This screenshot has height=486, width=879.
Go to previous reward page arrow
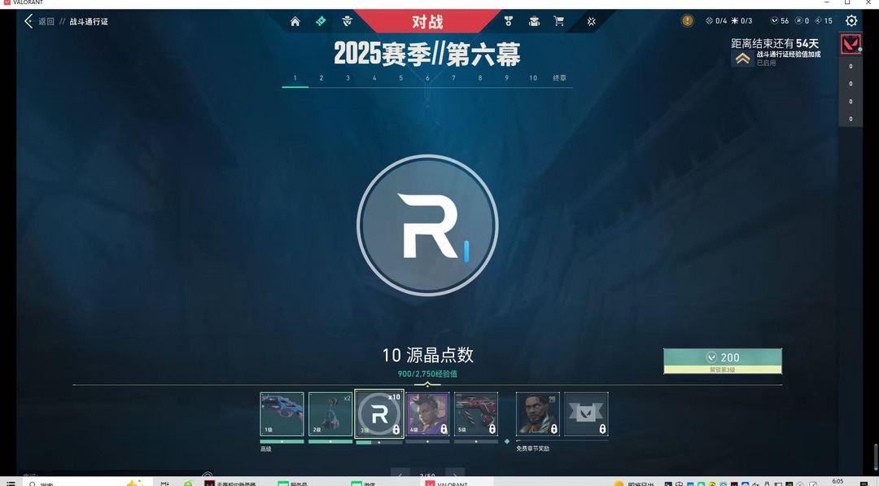click(x=400, y=475)
